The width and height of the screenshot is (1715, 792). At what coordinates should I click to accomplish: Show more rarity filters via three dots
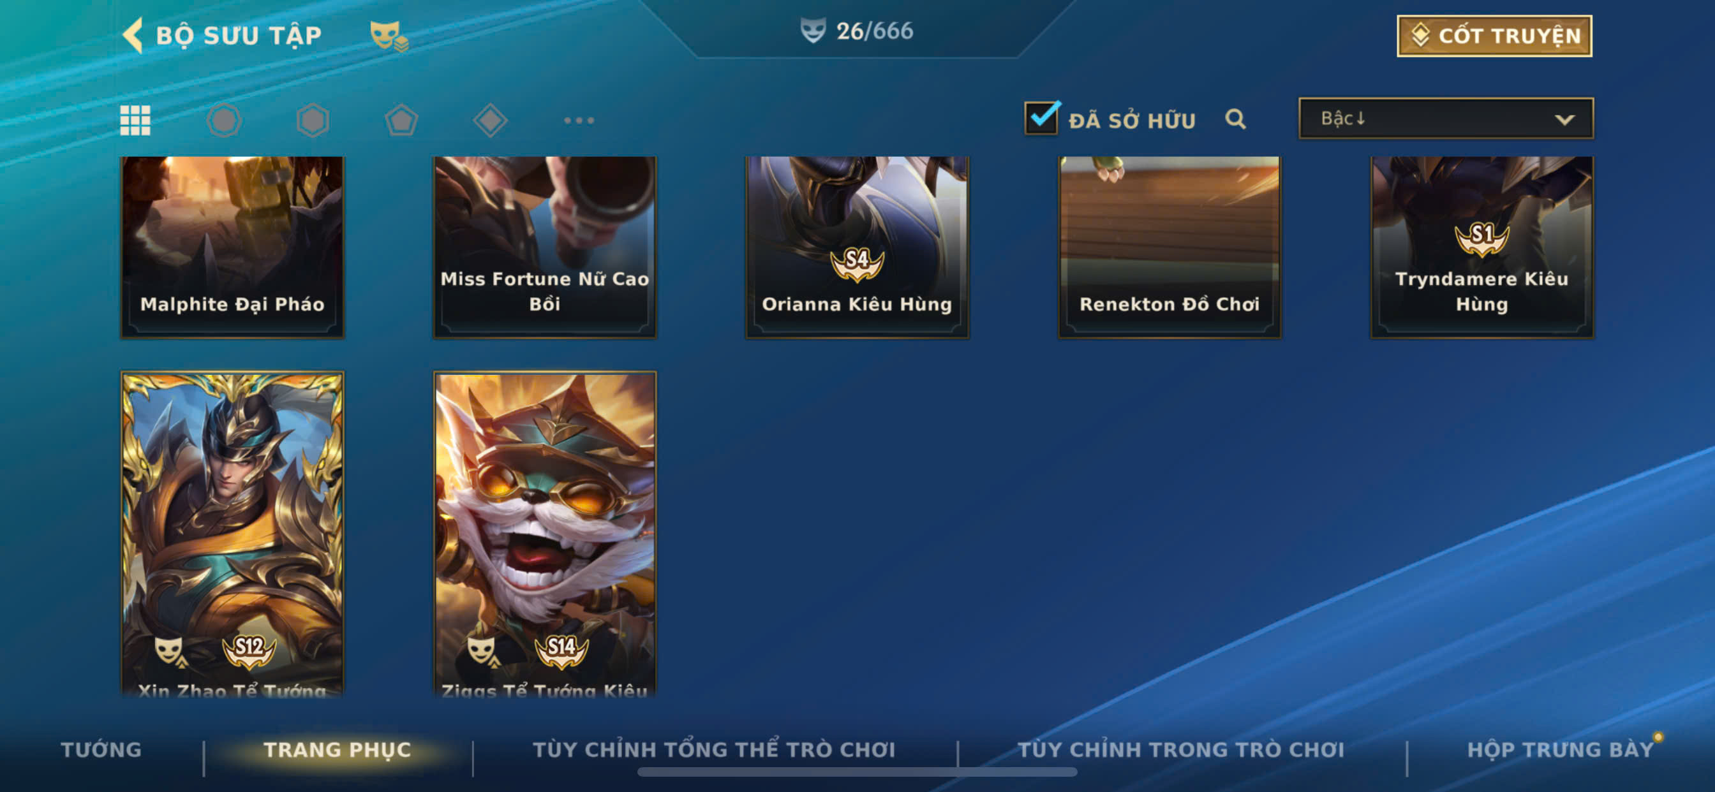(579, 121)
